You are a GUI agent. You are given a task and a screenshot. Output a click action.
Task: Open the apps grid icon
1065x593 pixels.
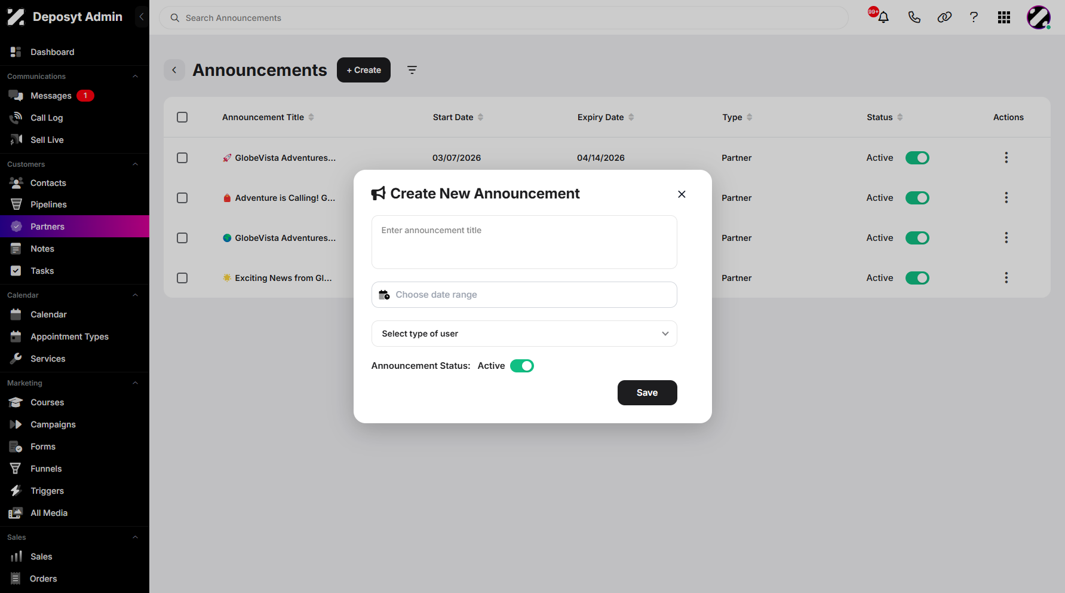click(x=1004, y=17)
